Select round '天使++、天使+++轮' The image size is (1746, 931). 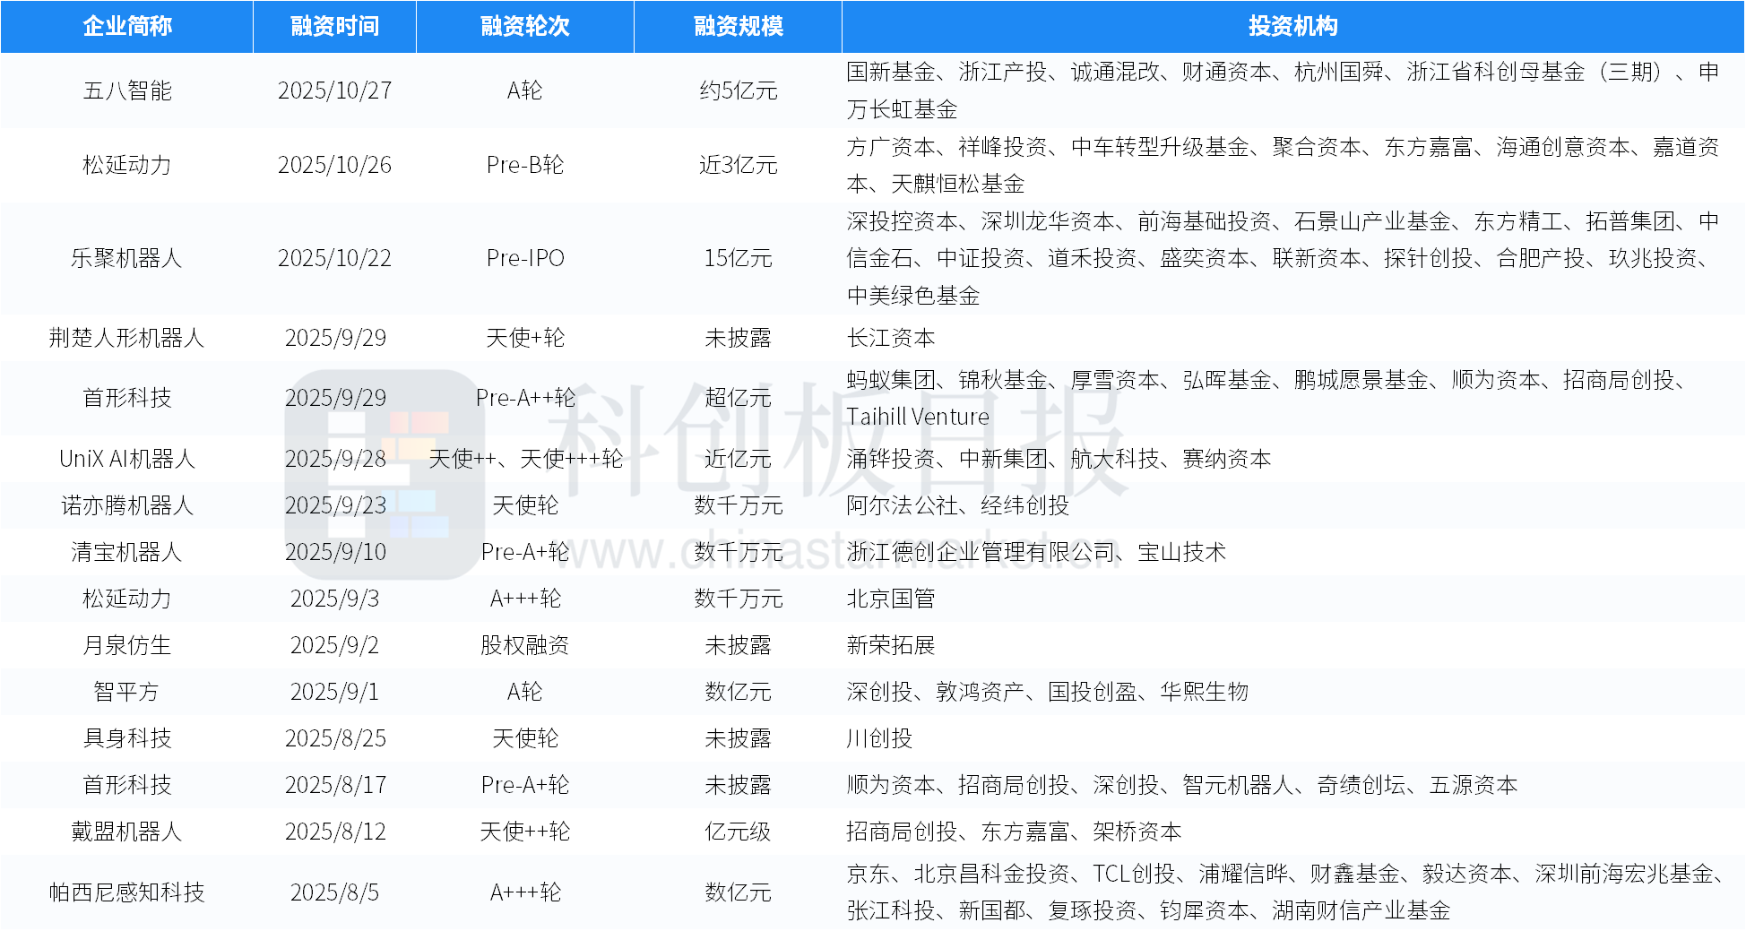pyautogui.click(x=525, y=459)
